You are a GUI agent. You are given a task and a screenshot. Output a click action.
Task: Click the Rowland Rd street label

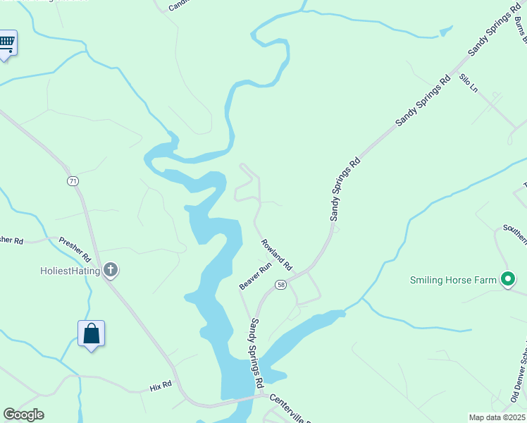[x=277, y=255]
